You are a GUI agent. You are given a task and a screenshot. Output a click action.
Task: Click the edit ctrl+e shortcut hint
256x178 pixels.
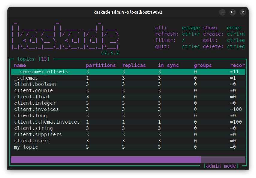(224, 40)
